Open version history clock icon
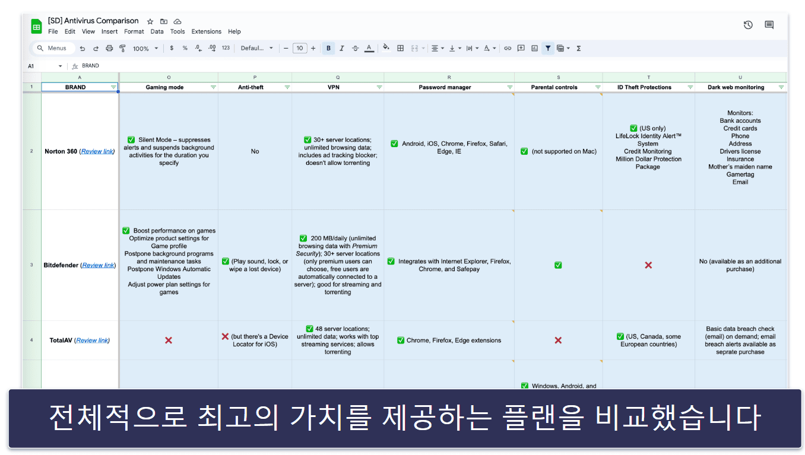This screenshot has width=805, height=455. [x=748, y=25]
